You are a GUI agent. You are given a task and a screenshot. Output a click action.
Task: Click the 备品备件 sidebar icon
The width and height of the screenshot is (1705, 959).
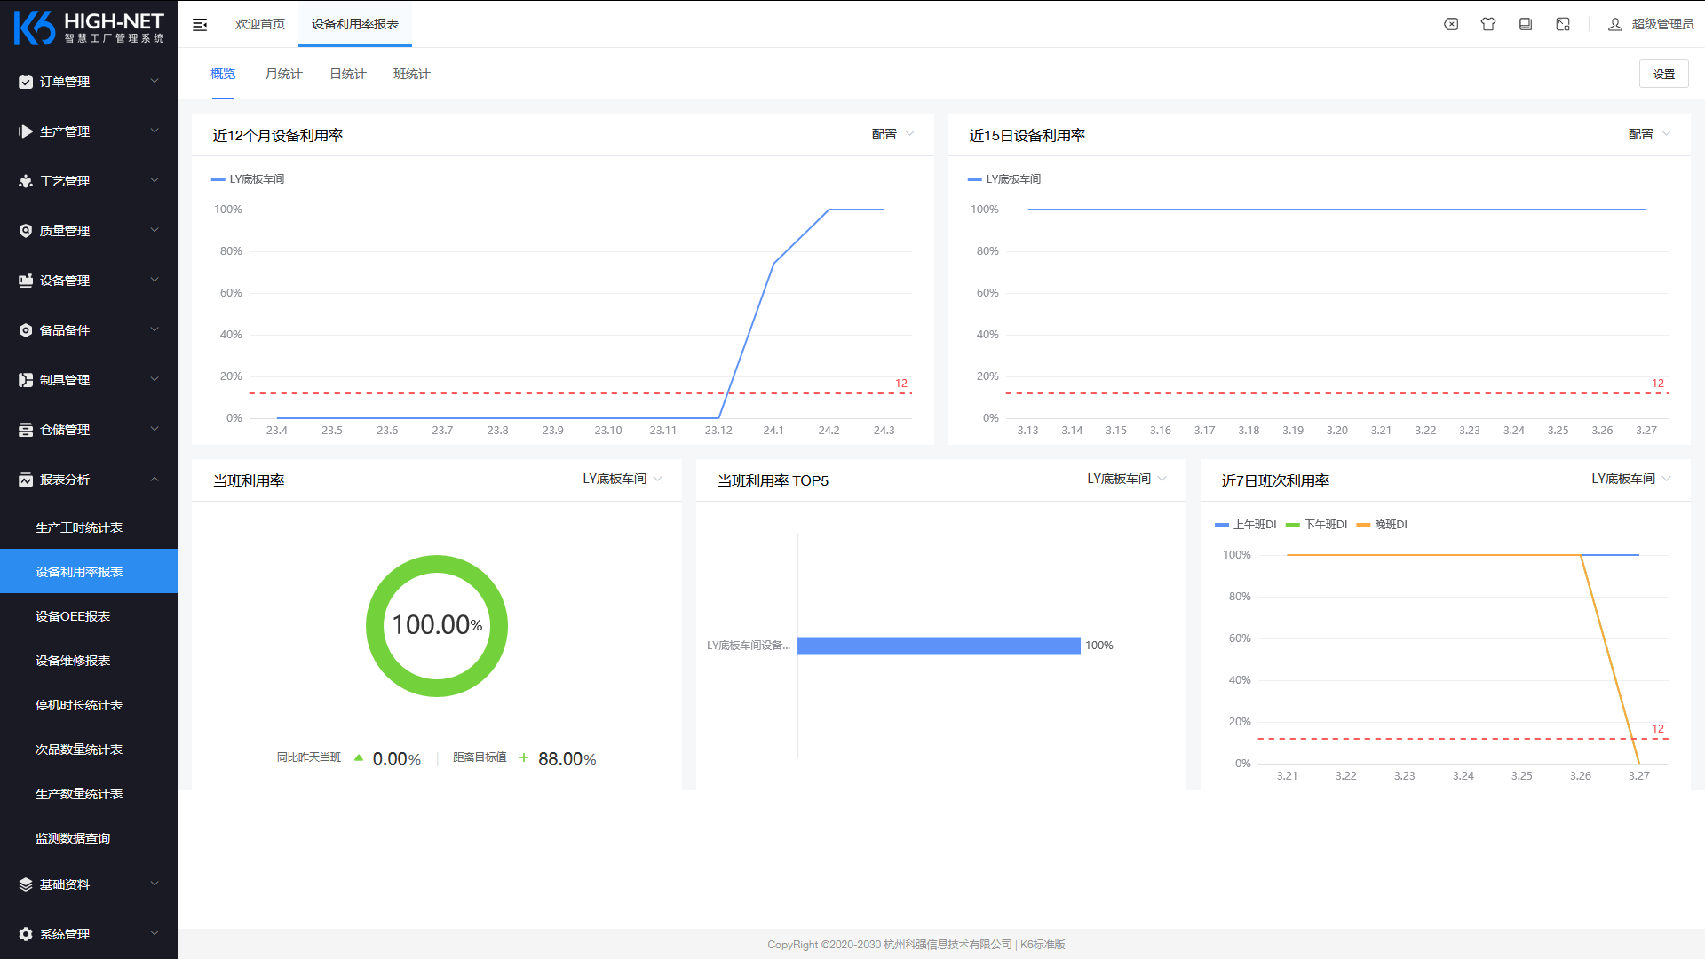(x=26, y=330)
